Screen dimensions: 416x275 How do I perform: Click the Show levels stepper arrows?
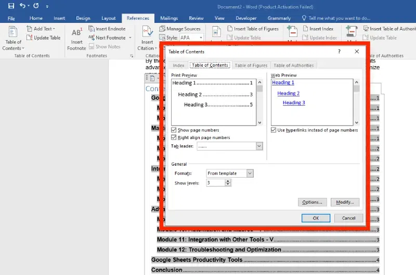(x=228, y=182)
